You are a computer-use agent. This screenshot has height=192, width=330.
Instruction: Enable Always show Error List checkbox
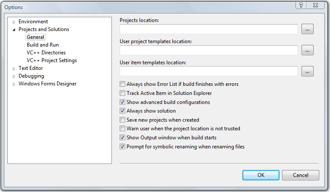pyautogui.click(x=123, y=84)
